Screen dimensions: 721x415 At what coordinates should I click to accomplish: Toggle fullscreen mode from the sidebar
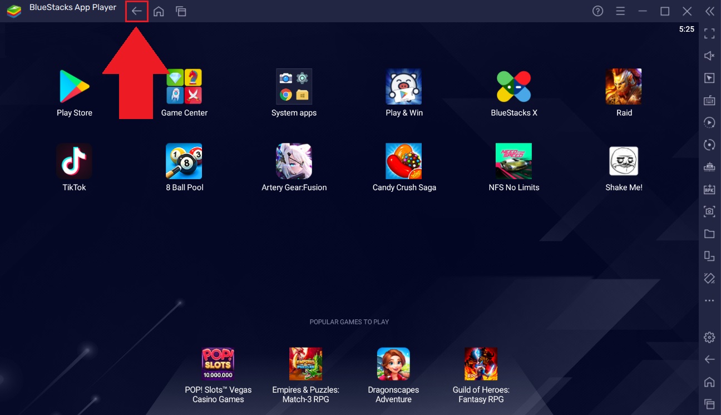pos(709,33)
